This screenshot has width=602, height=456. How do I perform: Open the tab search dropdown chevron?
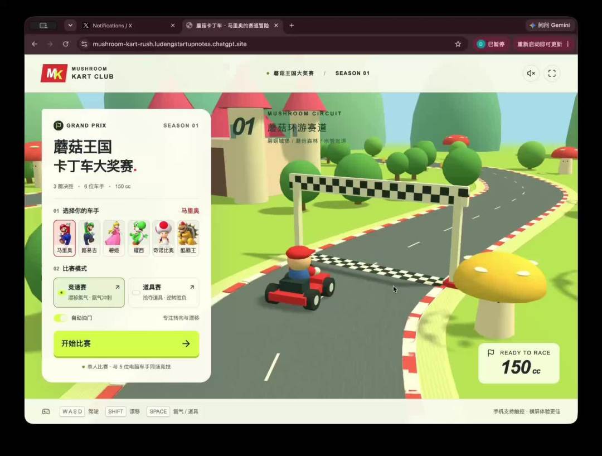[70, 25]
